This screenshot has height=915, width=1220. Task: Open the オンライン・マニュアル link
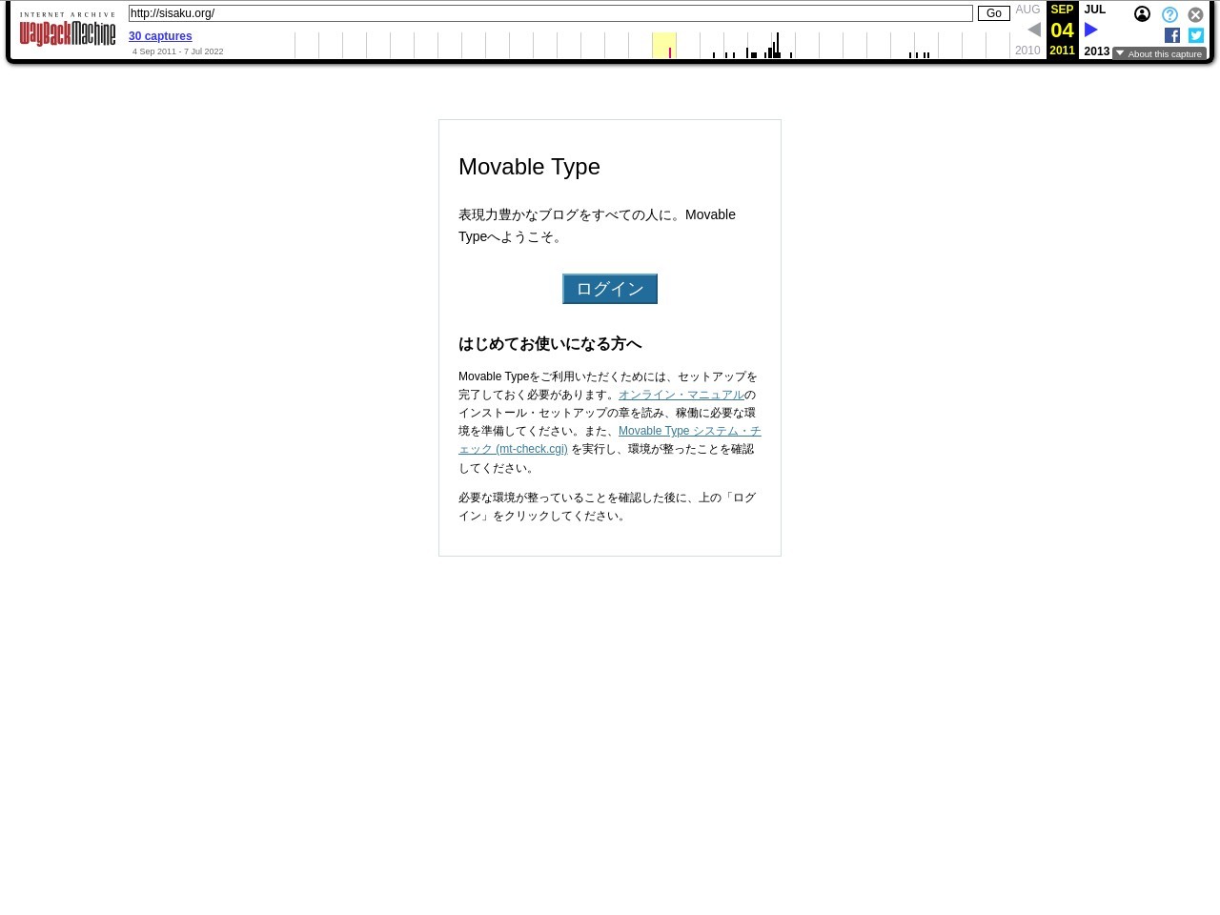(x=681, y=395)
